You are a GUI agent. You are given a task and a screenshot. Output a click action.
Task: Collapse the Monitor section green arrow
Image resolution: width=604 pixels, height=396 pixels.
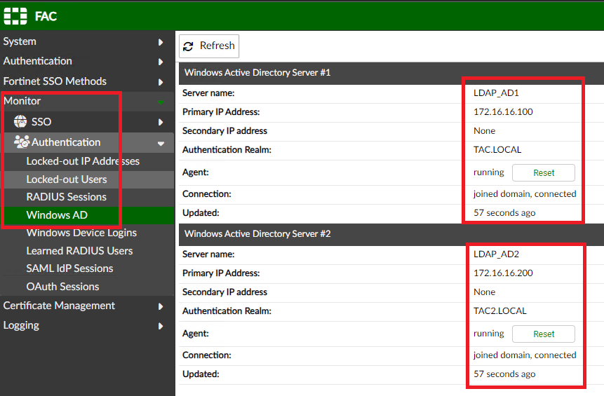[x=161, y=102]
